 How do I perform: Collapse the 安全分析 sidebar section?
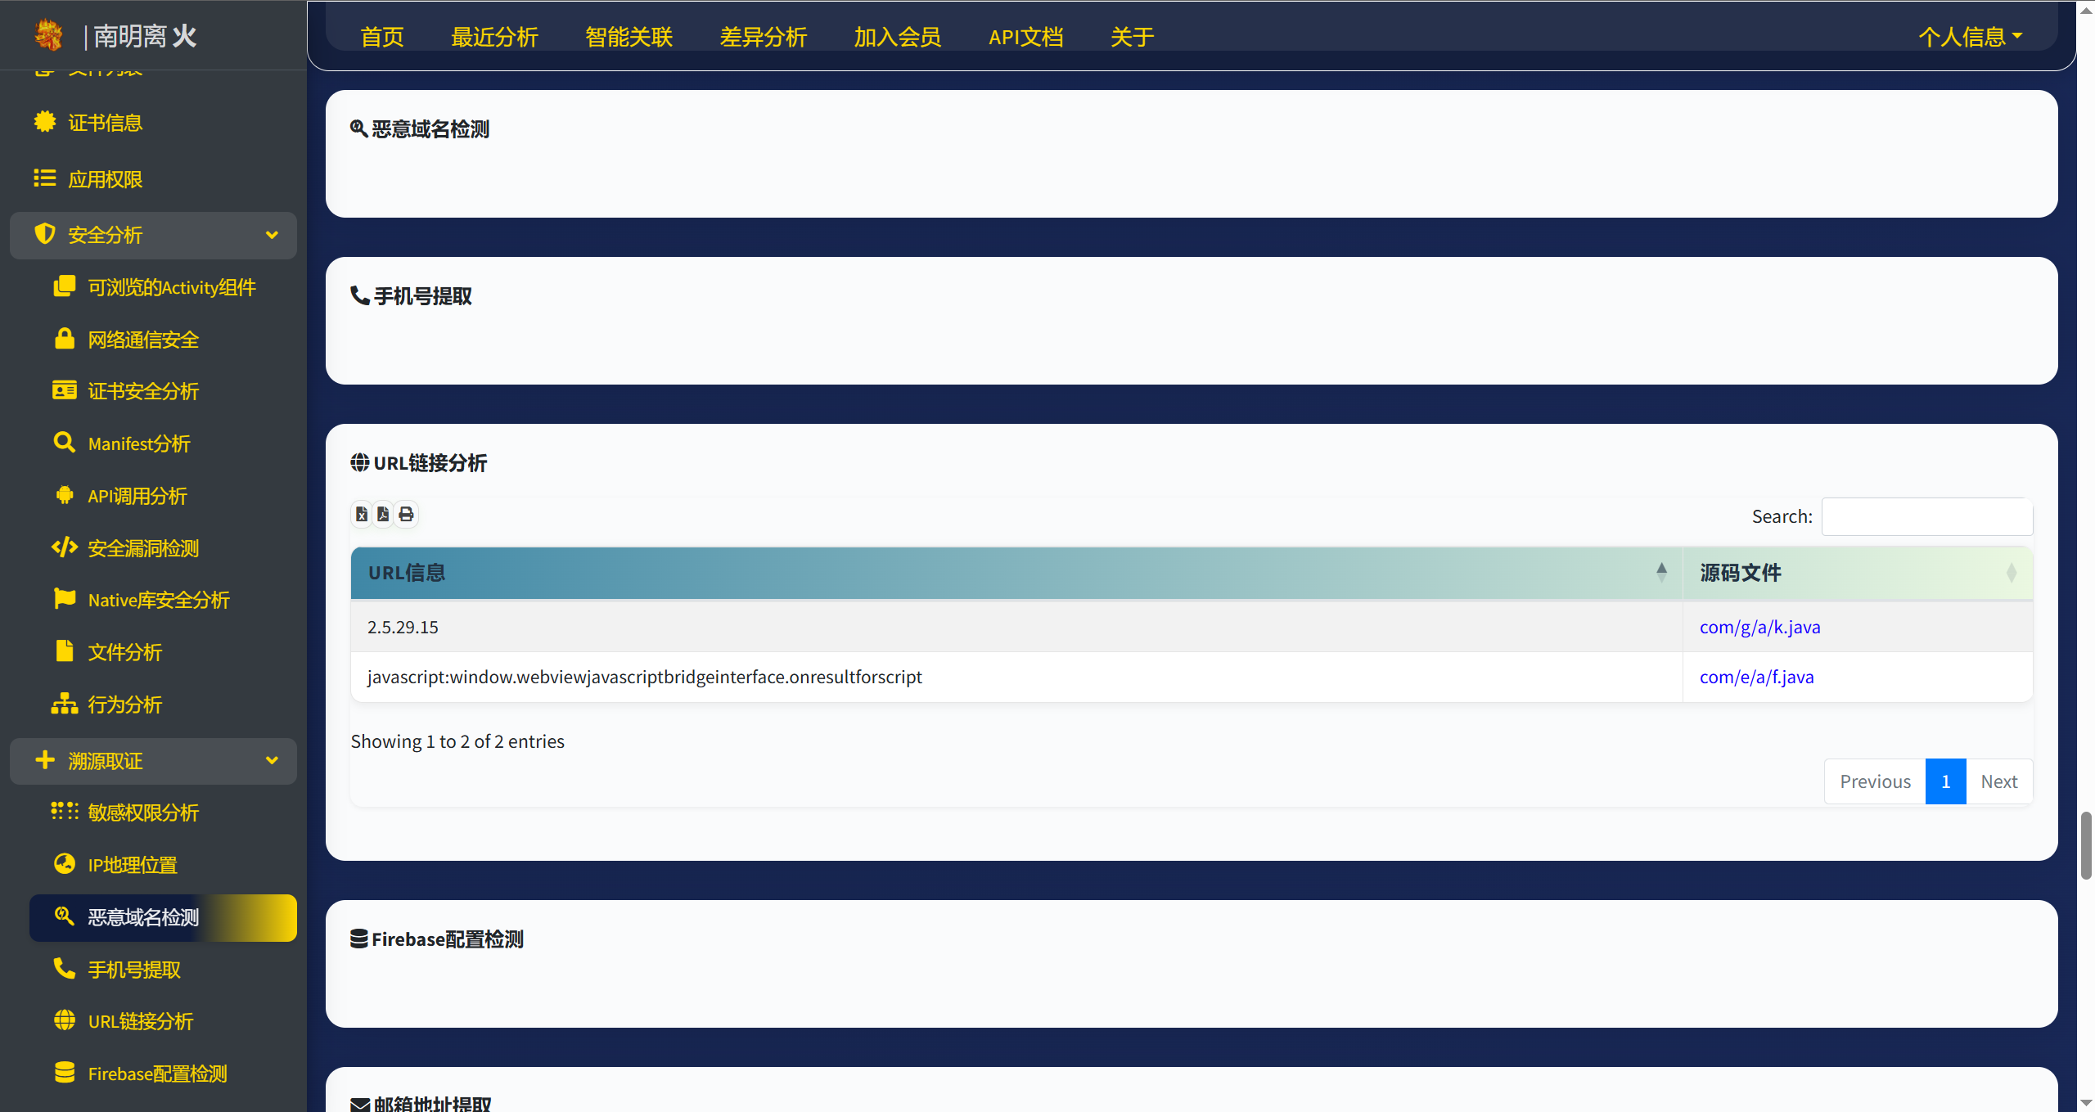tap(272, 236)
